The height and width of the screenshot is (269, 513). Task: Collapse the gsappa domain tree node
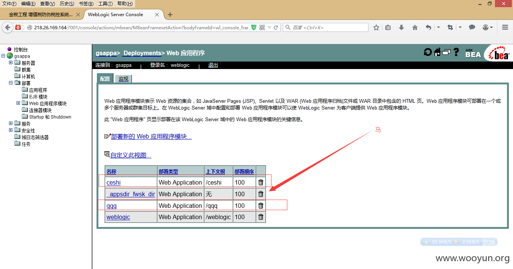(x=3, y=56)
